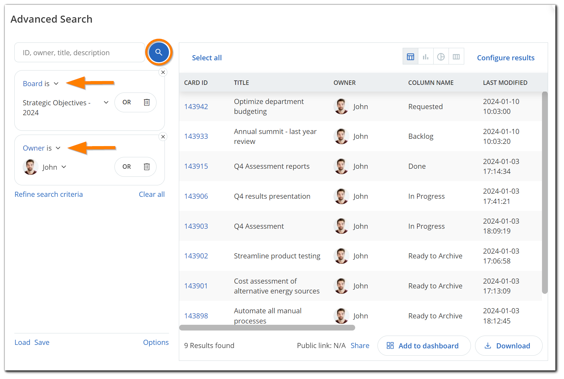Remove the Board filter block

pyautogui.click(x=163, y=72)
